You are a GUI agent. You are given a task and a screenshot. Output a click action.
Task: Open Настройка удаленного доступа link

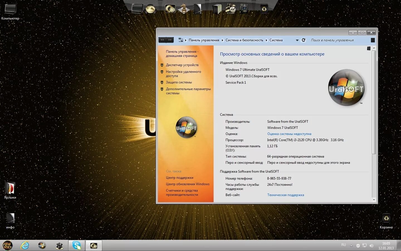point(183,74)
